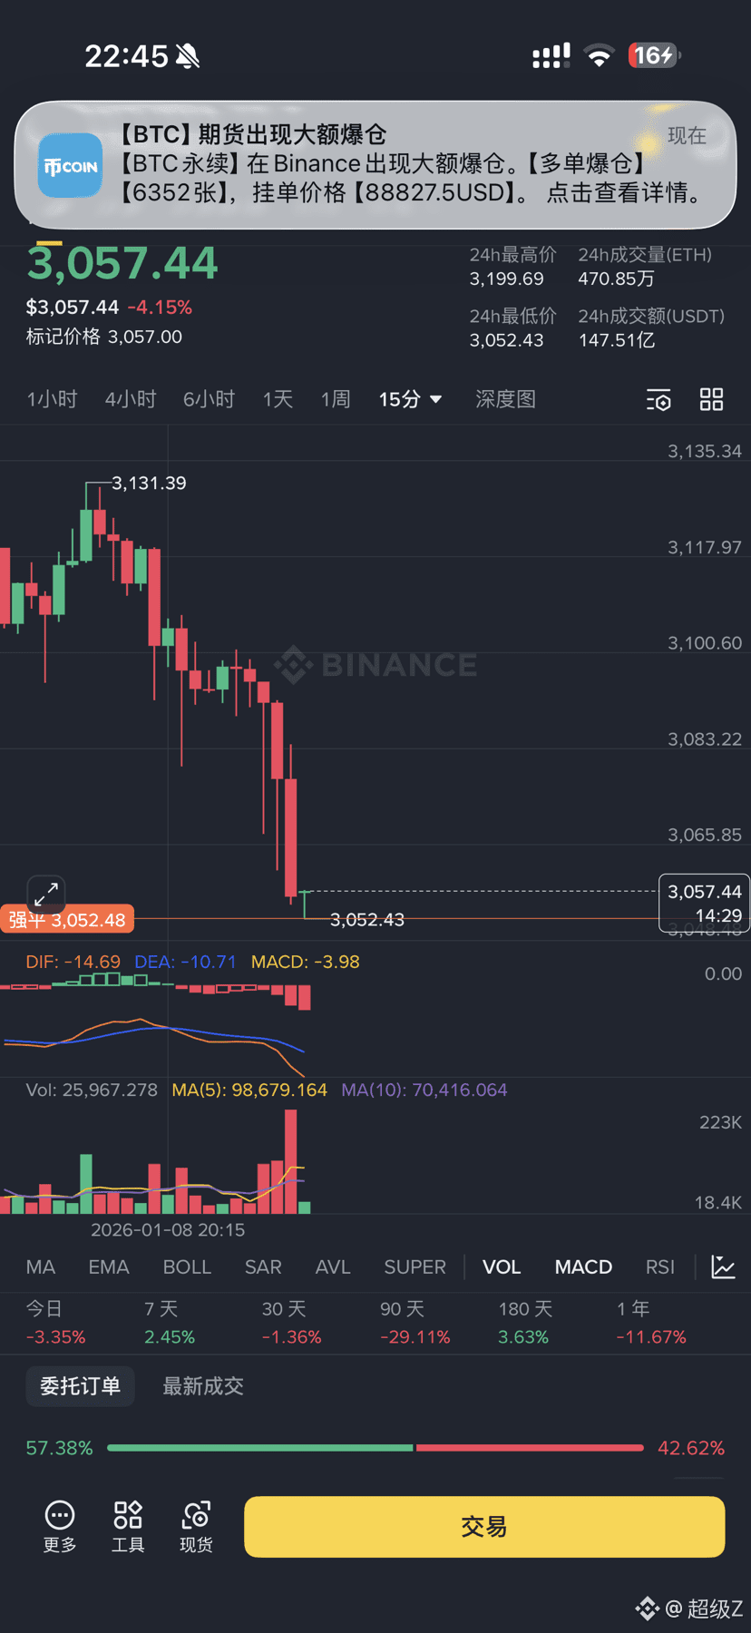Switch to 现货 spot icon

click(196, 1527)
